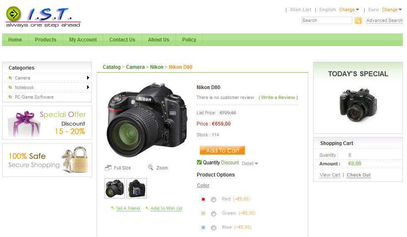Open the Wish List link
Image resolution: width=407 pixels, height=237 pixels.
[x=300, y=10]
